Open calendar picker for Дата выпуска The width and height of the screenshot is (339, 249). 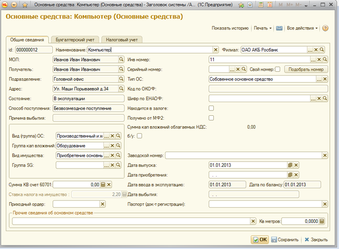(x=290, y=165)
